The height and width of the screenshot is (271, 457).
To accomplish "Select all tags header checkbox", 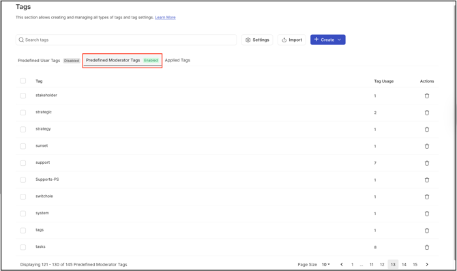I will [23, 81].
